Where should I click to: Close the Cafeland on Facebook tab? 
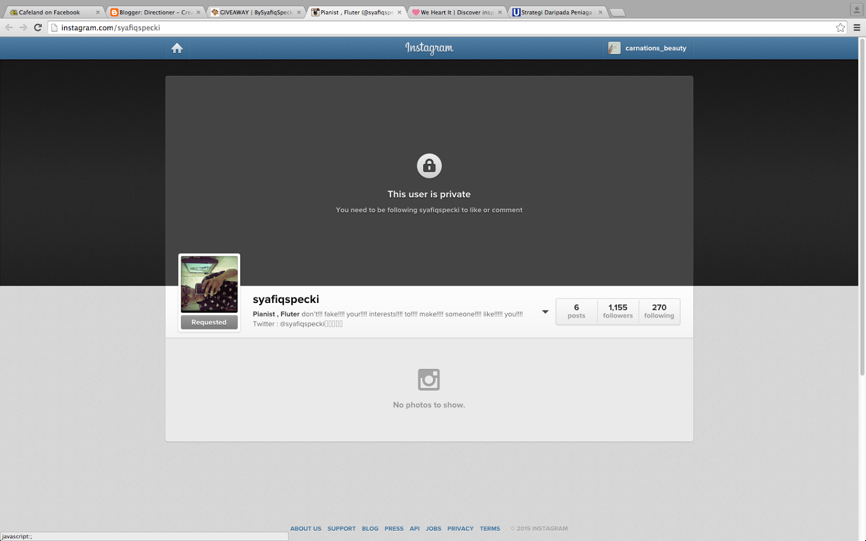point(98,12)
